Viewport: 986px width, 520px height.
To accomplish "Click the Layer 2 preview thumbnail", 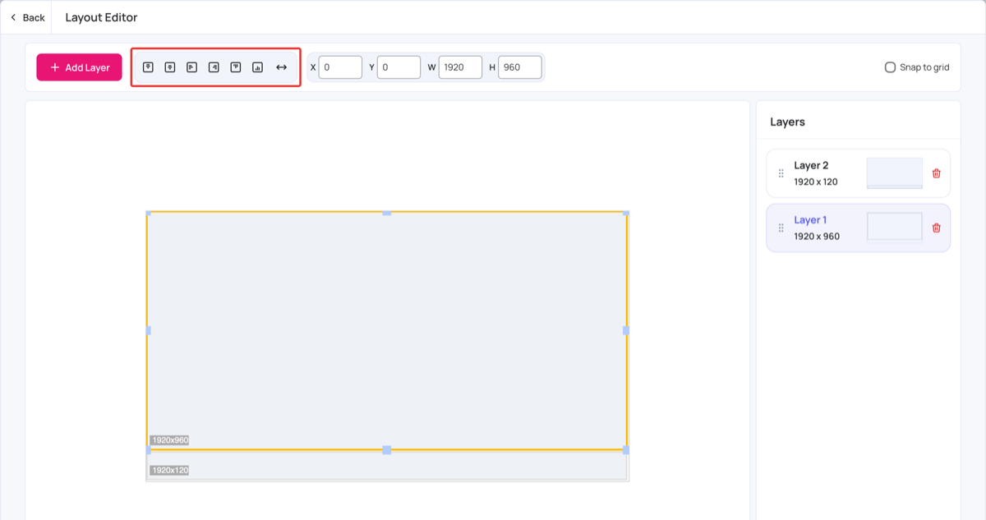I will point(895,173).
